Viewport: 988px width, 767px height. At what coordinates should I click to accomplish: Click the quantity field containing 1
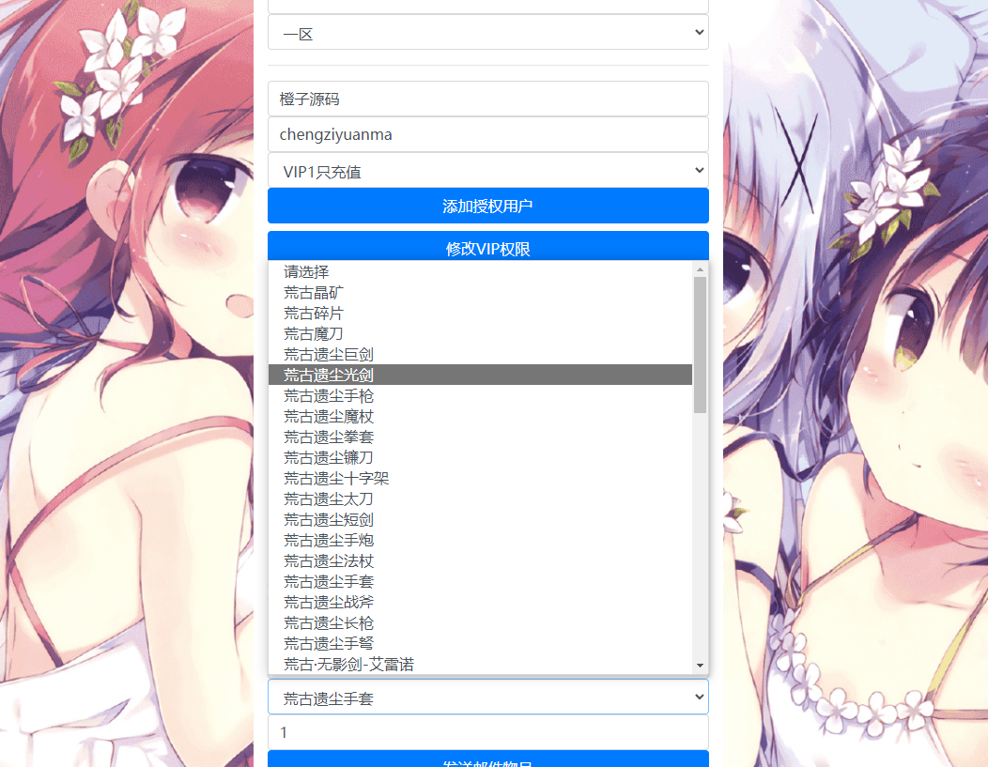pos(487,732)
